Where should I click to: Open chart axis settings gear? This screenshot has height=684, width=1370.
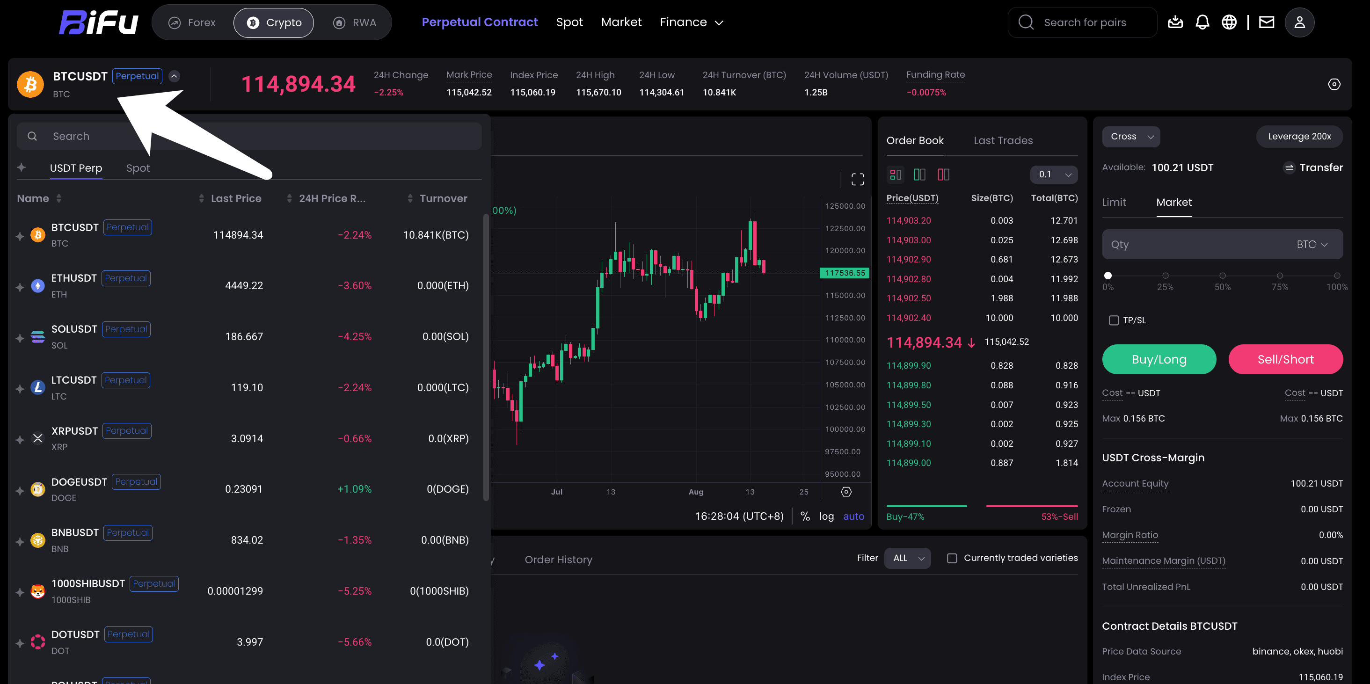[x=846, y=491]
